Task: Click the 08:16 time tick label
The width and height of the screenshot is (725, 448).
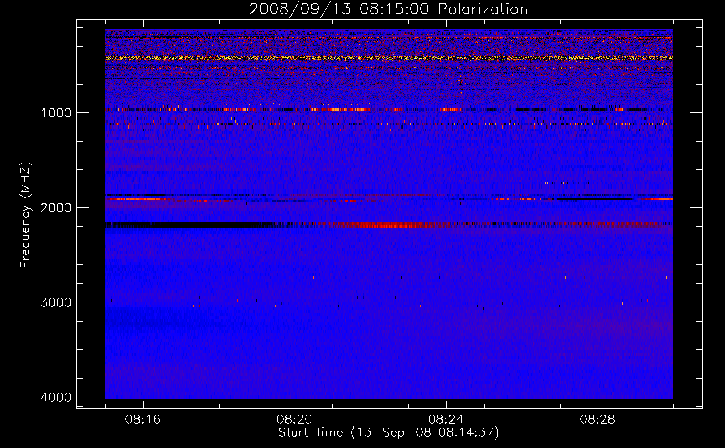Action: pos(143,420)
